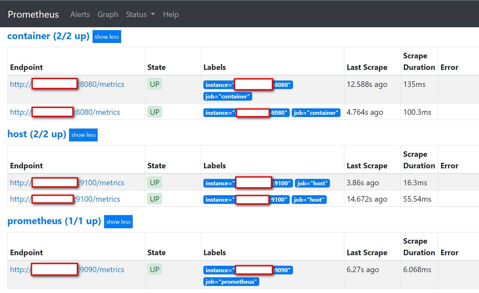The image size is (479, 293).
Task: Select the '14.672s ago' last scrape cell
Action: 367,199
